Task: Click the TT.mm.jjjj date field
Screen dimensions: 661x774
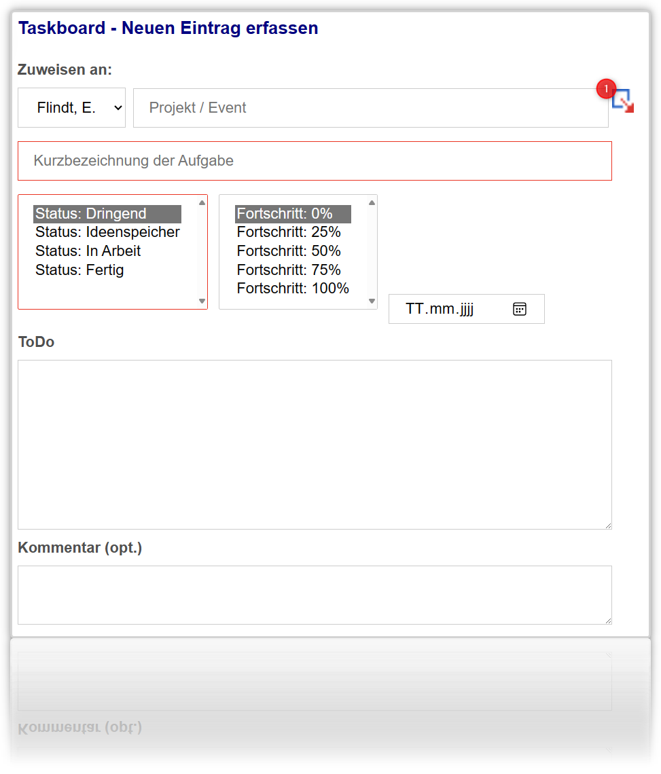Action: 466,309
